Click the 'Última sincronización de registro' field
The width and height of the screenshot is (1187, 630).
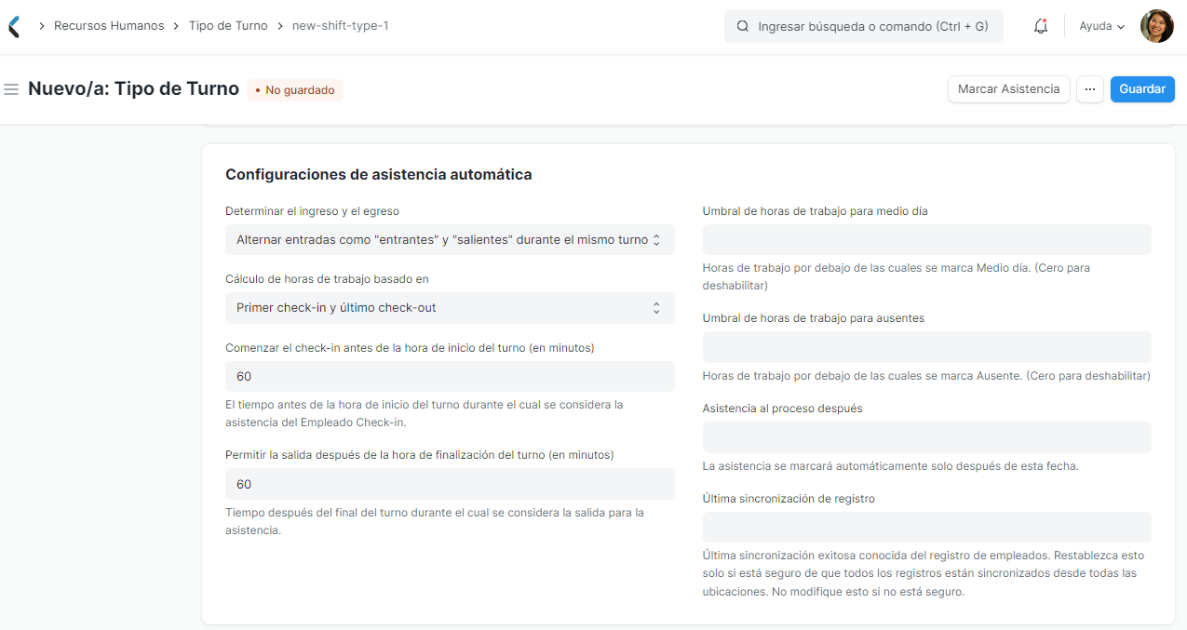pos(926,526)
